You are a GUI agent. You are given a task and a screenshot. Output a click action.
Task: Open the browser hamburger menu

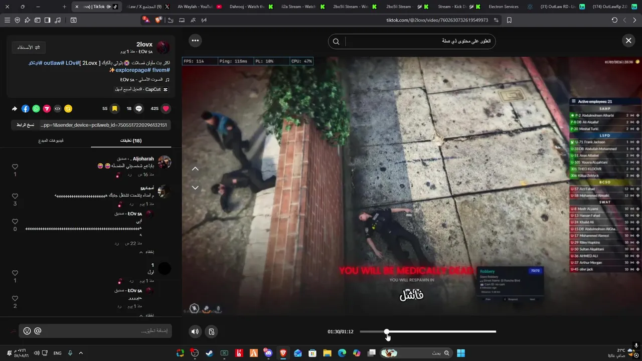(7, 20)
